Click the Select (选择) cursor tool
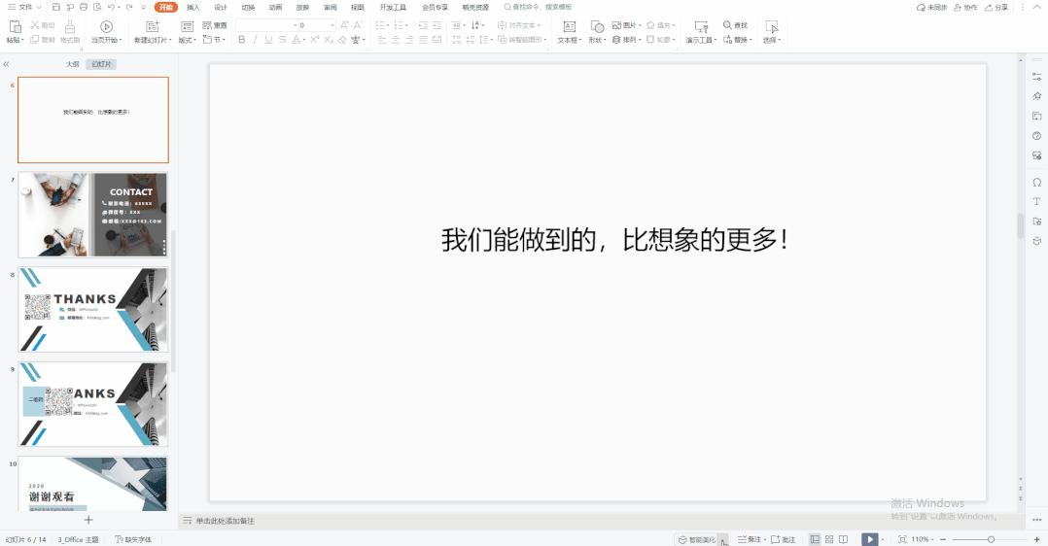This screenshot has width=1048, height=546. pos(772,31)
